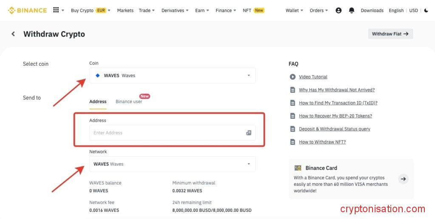The height and width of the screenshot is (219, 435).
Task: Open 'How to Withdraw NFT?' link
Action: point(322,142)
